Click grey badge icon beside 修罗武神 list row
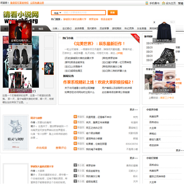 [x=75, y=165]
